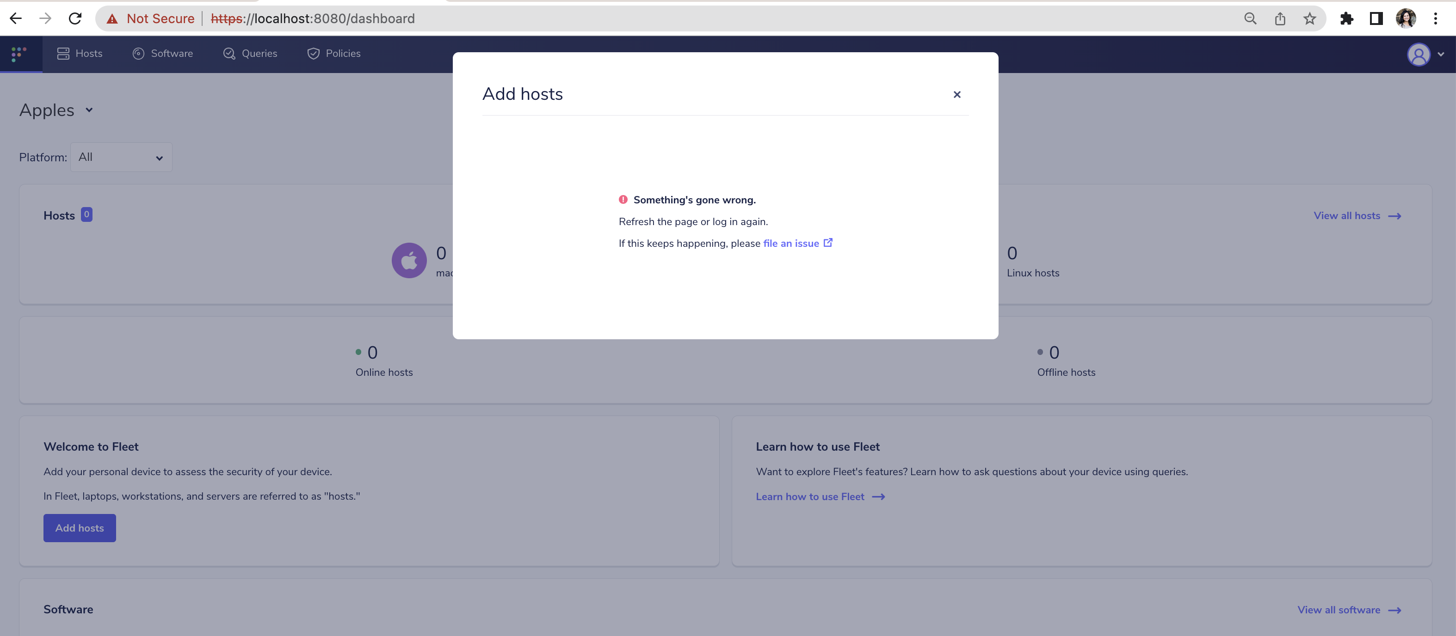Follow the 'View all hosts' link
The width and height of the screenshot is (1456, 636).
point(1347,215)
